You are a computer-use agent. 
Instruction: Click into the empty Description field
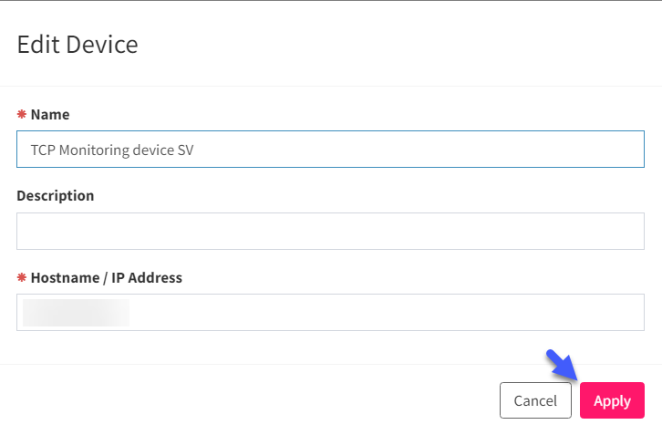click(330, 231)
